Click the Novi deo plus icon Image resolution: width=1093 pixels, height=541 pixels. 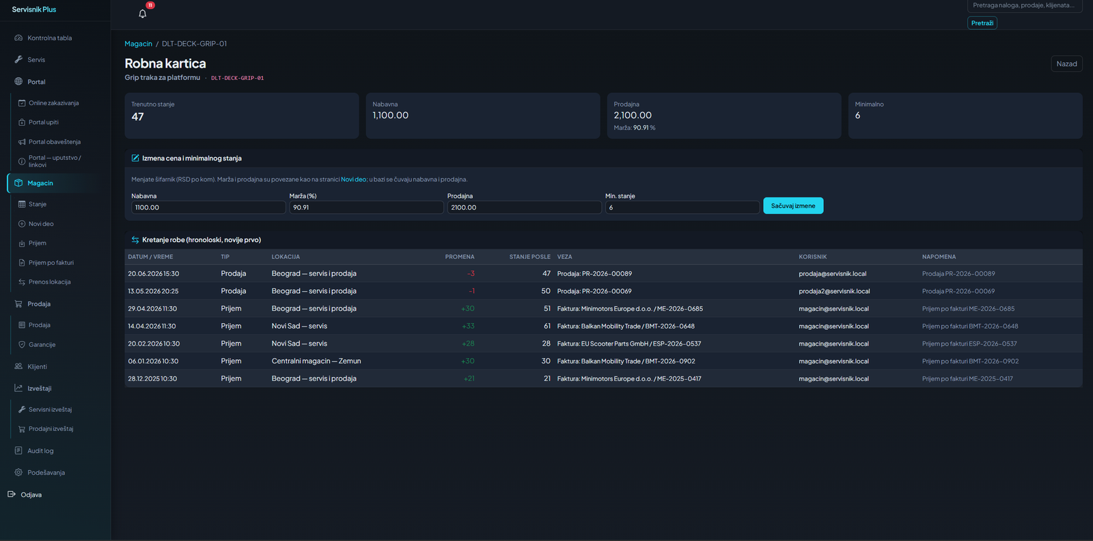(x=22, y=224)
